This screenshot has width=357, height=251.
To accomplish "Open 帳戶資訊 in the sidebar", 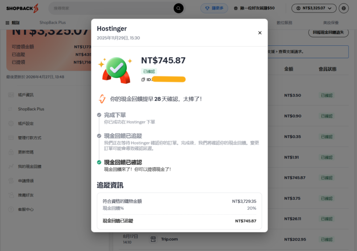I will (26, 95).
